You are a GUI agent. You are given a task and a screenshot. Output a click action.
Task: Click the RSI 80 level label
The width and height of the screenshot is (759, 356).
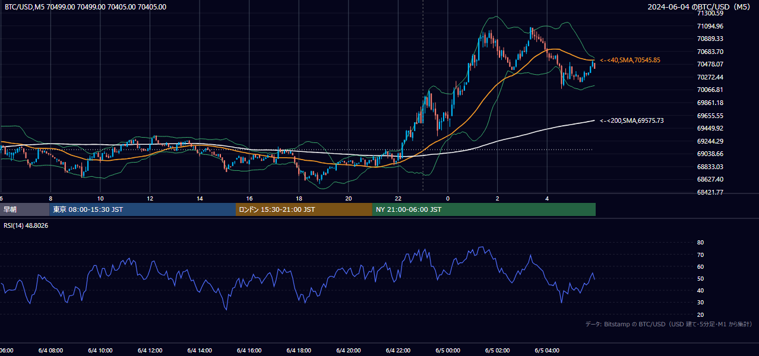pos(700,243)
